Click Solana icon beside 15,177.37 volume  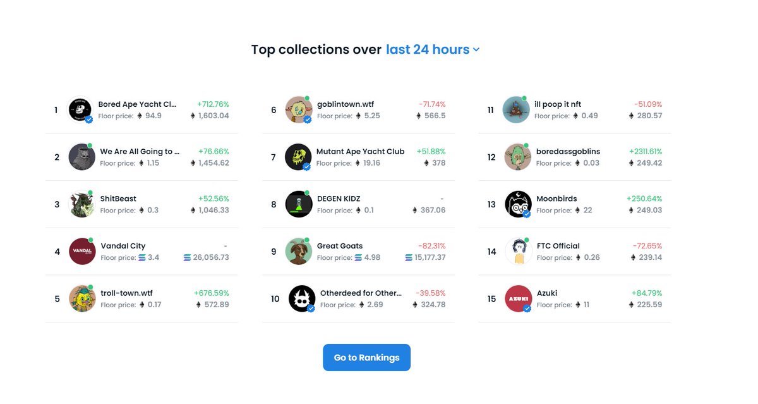pos(409,258)
